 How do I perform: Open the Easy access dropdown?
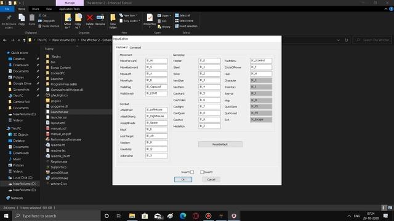(130, 21)
